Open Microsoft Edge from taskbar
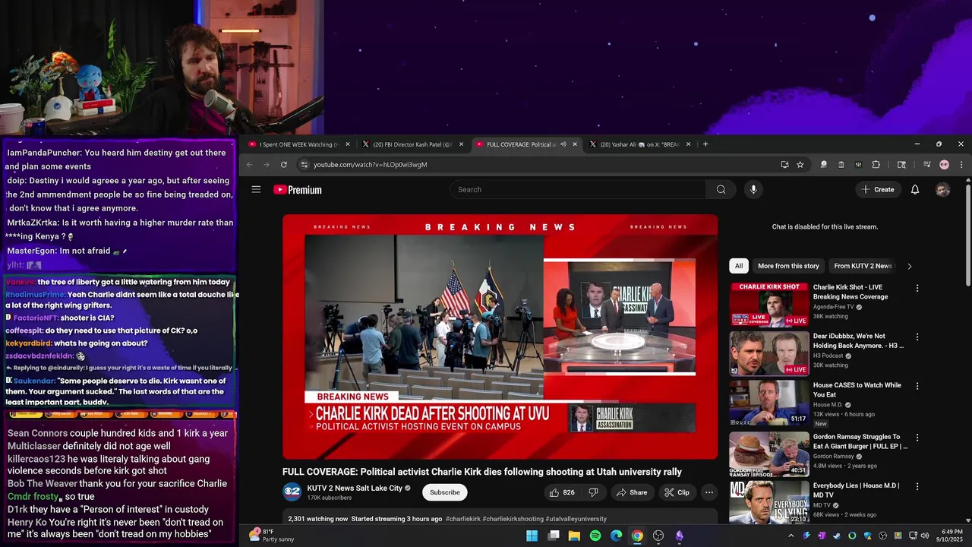Viewport: 972px width, 547px height. coord(617,536)
